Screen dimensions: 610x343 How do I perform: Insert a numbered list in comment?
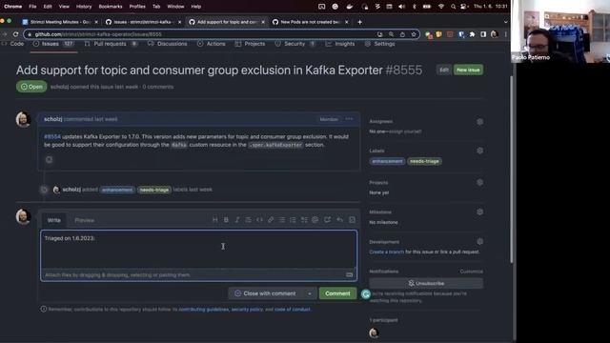click(x=293, y=220)
